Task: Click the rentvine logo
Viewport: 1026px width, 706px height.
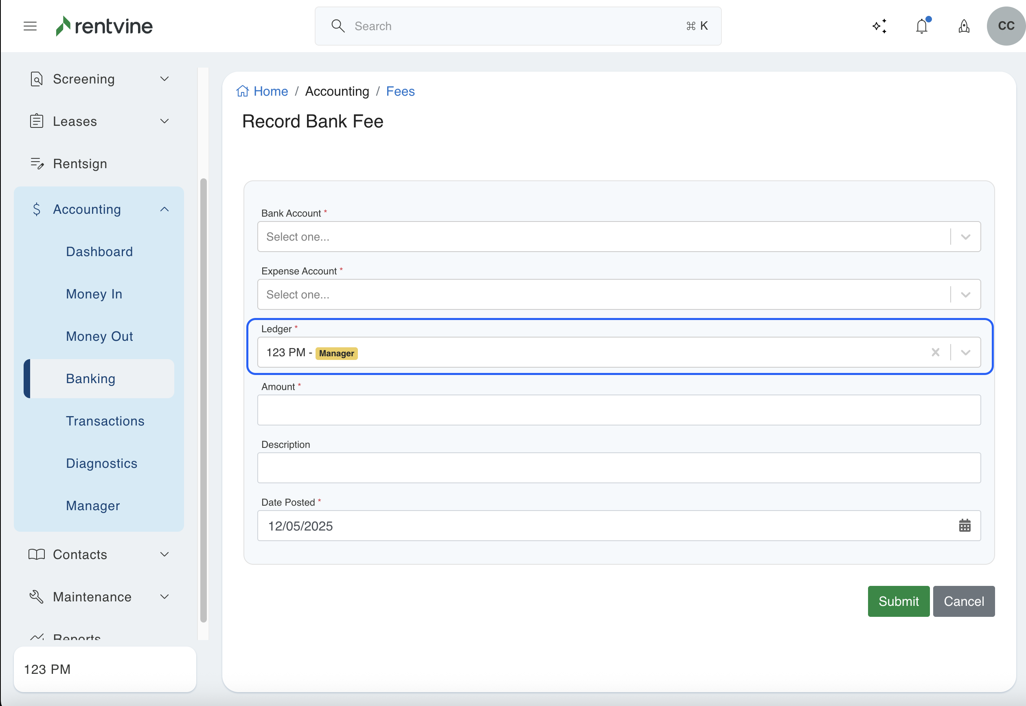Action: 104,26
